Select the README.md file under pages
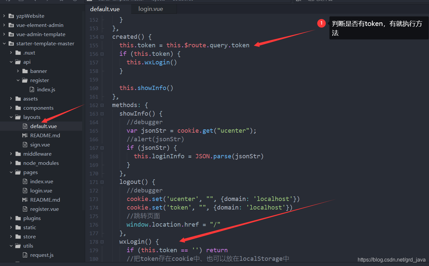The image size is (429, 266). [45, 200]
